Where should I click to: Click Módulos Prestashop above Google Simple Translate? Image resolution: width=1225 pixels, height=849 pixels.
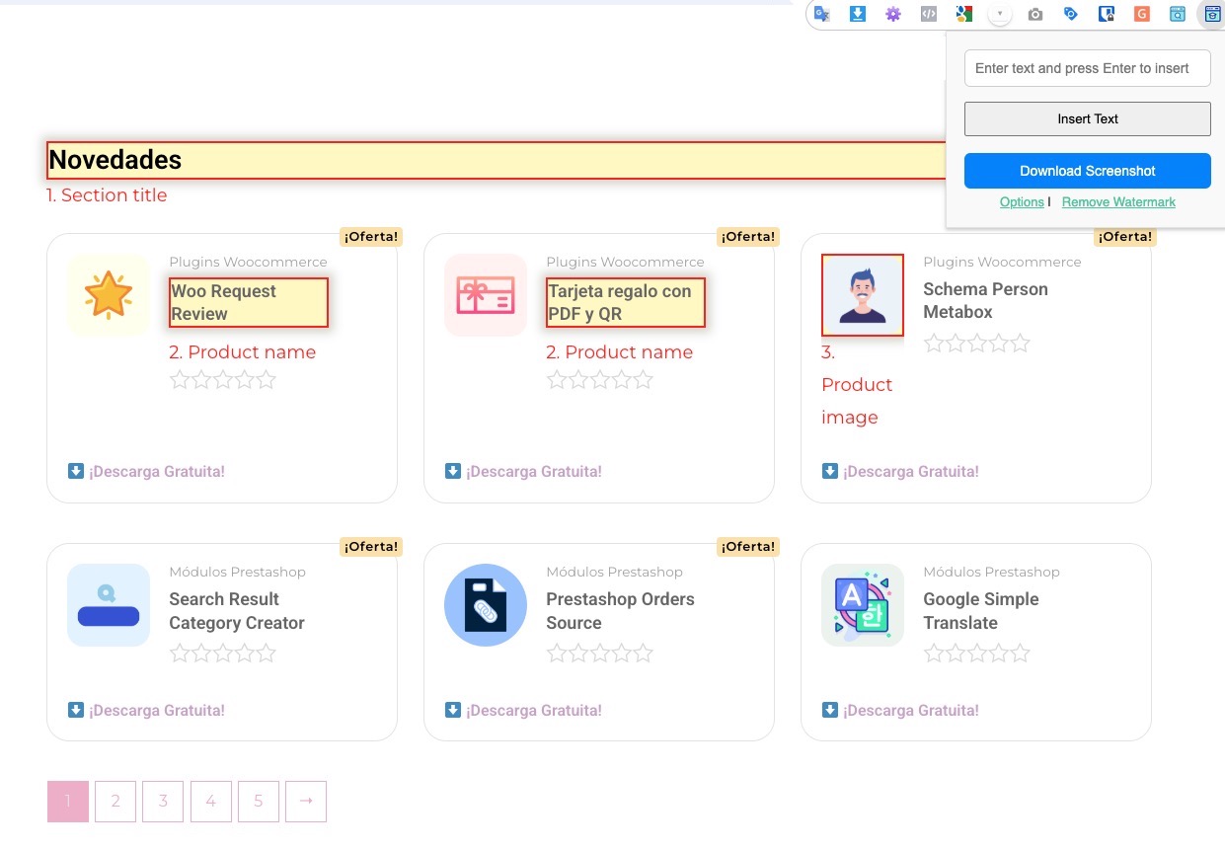click(991, 572)
